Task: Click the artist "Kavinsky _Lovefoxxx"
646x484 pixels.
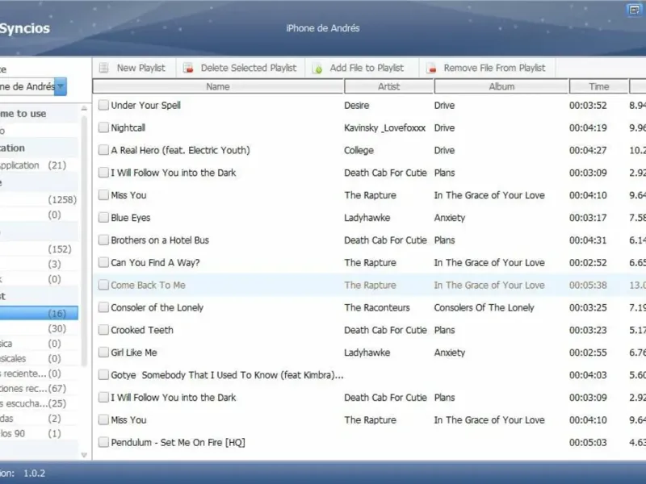Action: pos(385,128)
